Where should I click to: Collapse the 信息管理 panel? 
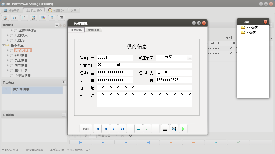pyautogui.click(x=56, y=25)
